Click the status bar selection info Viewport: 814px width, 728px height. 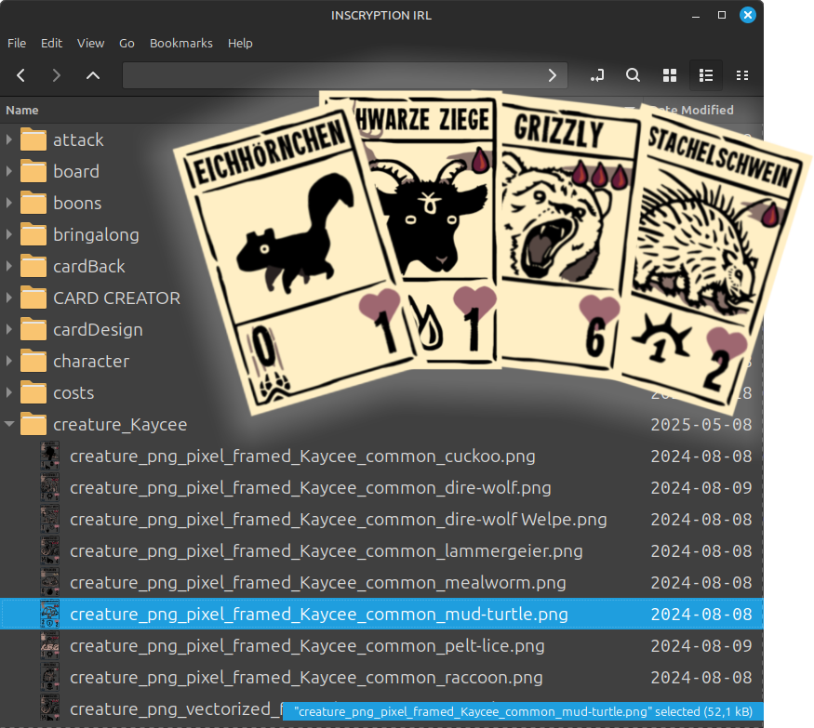pyautogui.click(x=523, y=711)
